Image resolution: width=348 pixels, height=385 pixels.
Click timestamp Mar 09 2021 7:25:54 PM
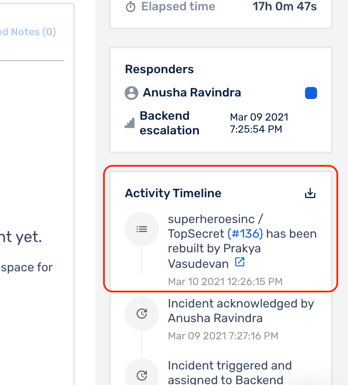click(259, 123)
